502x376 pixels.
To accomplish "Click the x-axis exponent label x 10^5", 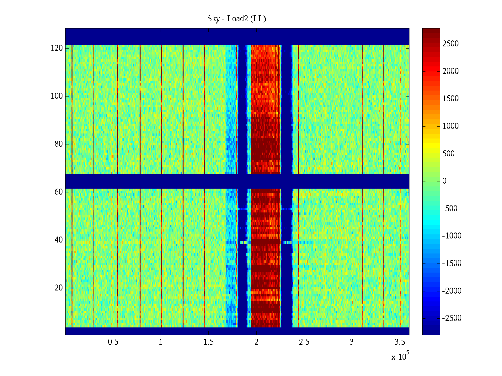I will click(x=400, y=357).
